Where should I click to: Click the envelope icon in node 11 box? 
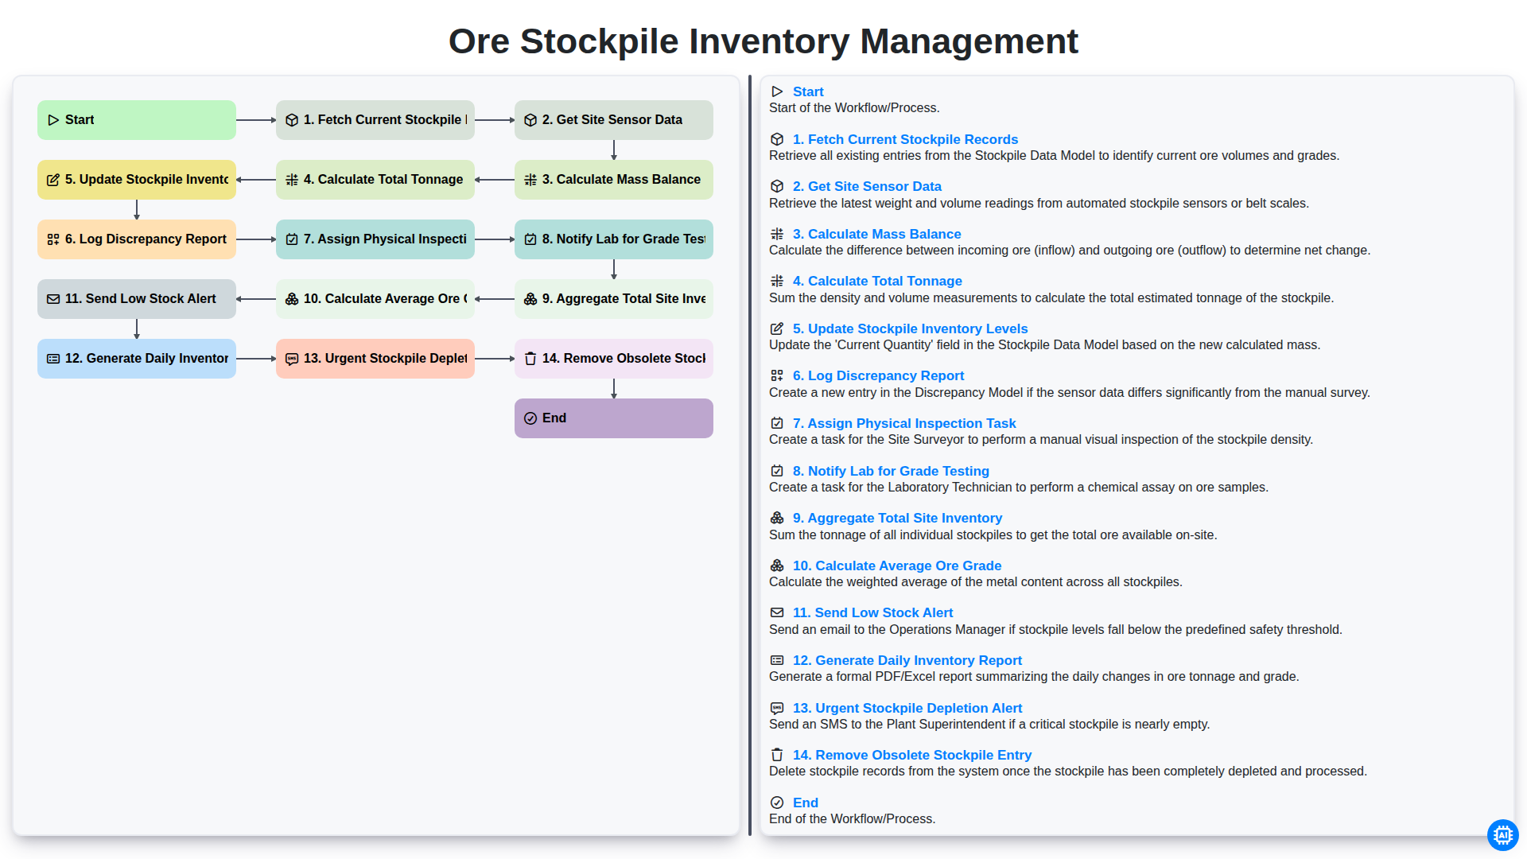pyautogui.click(x=53, y=299)
